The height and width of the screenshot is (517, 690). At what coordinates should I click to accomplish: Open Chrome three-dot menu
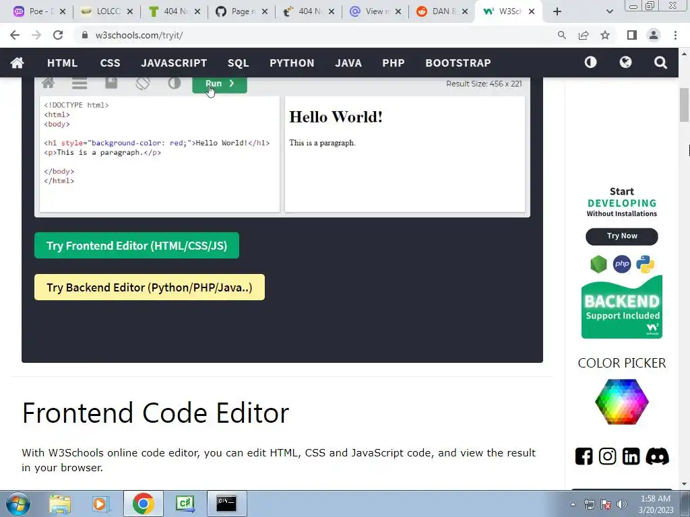675,35
